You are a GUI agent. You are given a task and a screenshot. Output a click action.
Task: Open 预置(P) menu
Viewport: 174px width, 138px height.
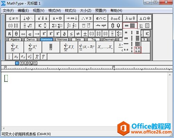tap(101, 10)
